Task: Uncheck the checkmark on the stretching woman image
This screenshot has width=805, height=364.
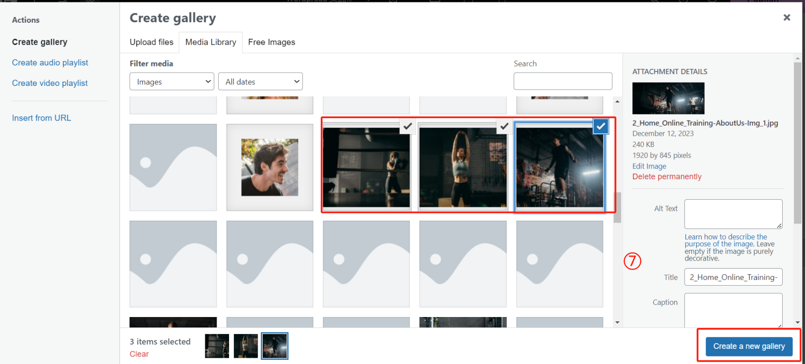Action: tap(504, 126)
